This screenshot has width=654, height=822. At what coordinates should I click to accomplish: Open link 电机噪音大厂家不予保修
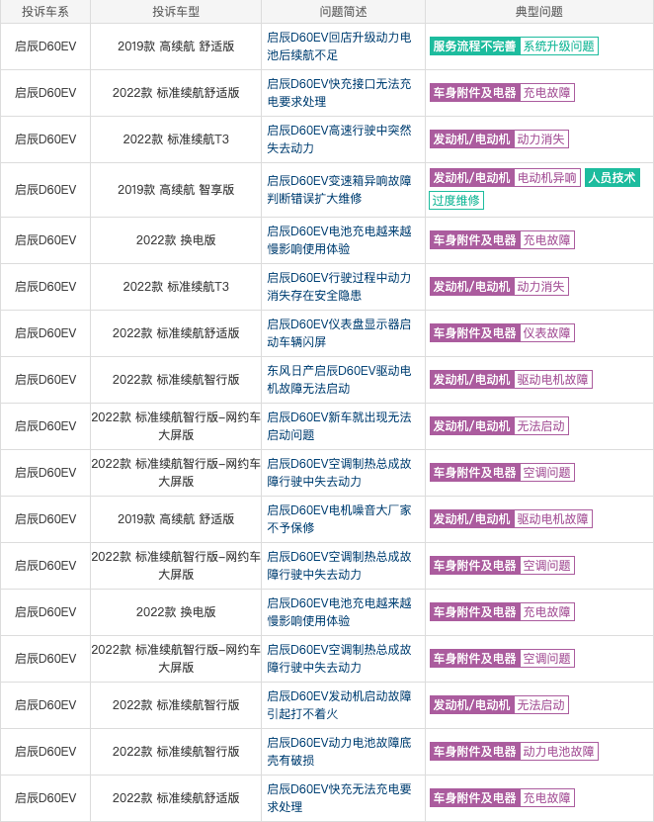[339, 519]
